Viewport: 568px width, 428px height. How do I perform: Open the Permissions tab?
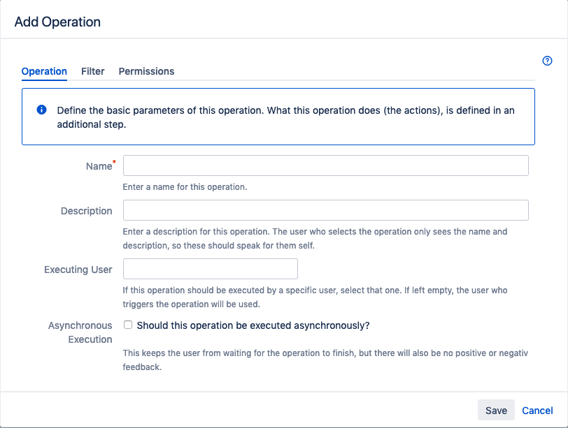pos(146,71)
